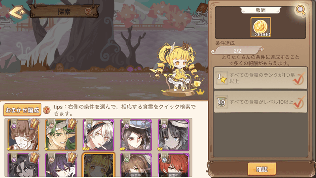Click the magnifying glass reward search icon

300,10
